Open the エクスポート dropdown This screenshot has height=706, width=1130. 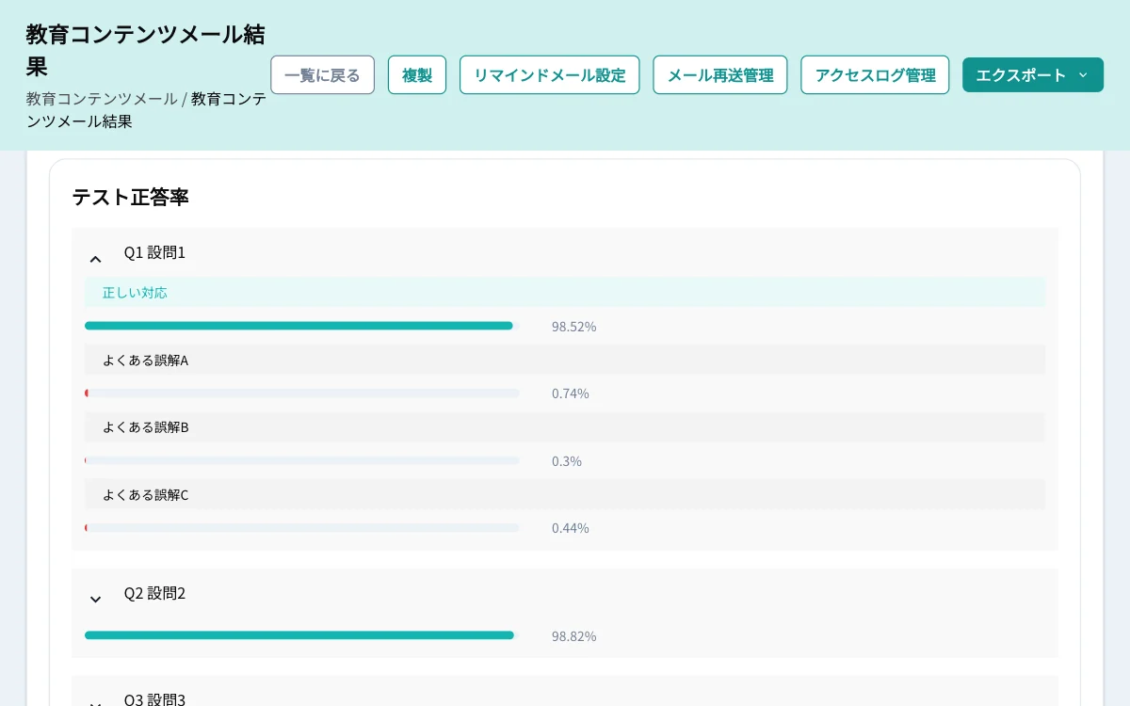coord(1032,75)
